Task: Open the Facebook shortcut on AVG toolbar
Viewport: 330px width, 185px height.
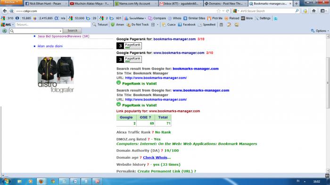Action: [187, 24]
